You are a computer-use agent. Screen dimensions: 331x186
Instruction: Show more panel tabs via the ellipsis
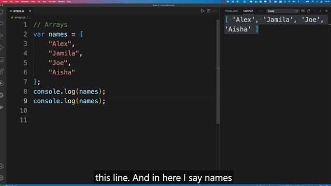pyautogui.click(x=261, y=11)
